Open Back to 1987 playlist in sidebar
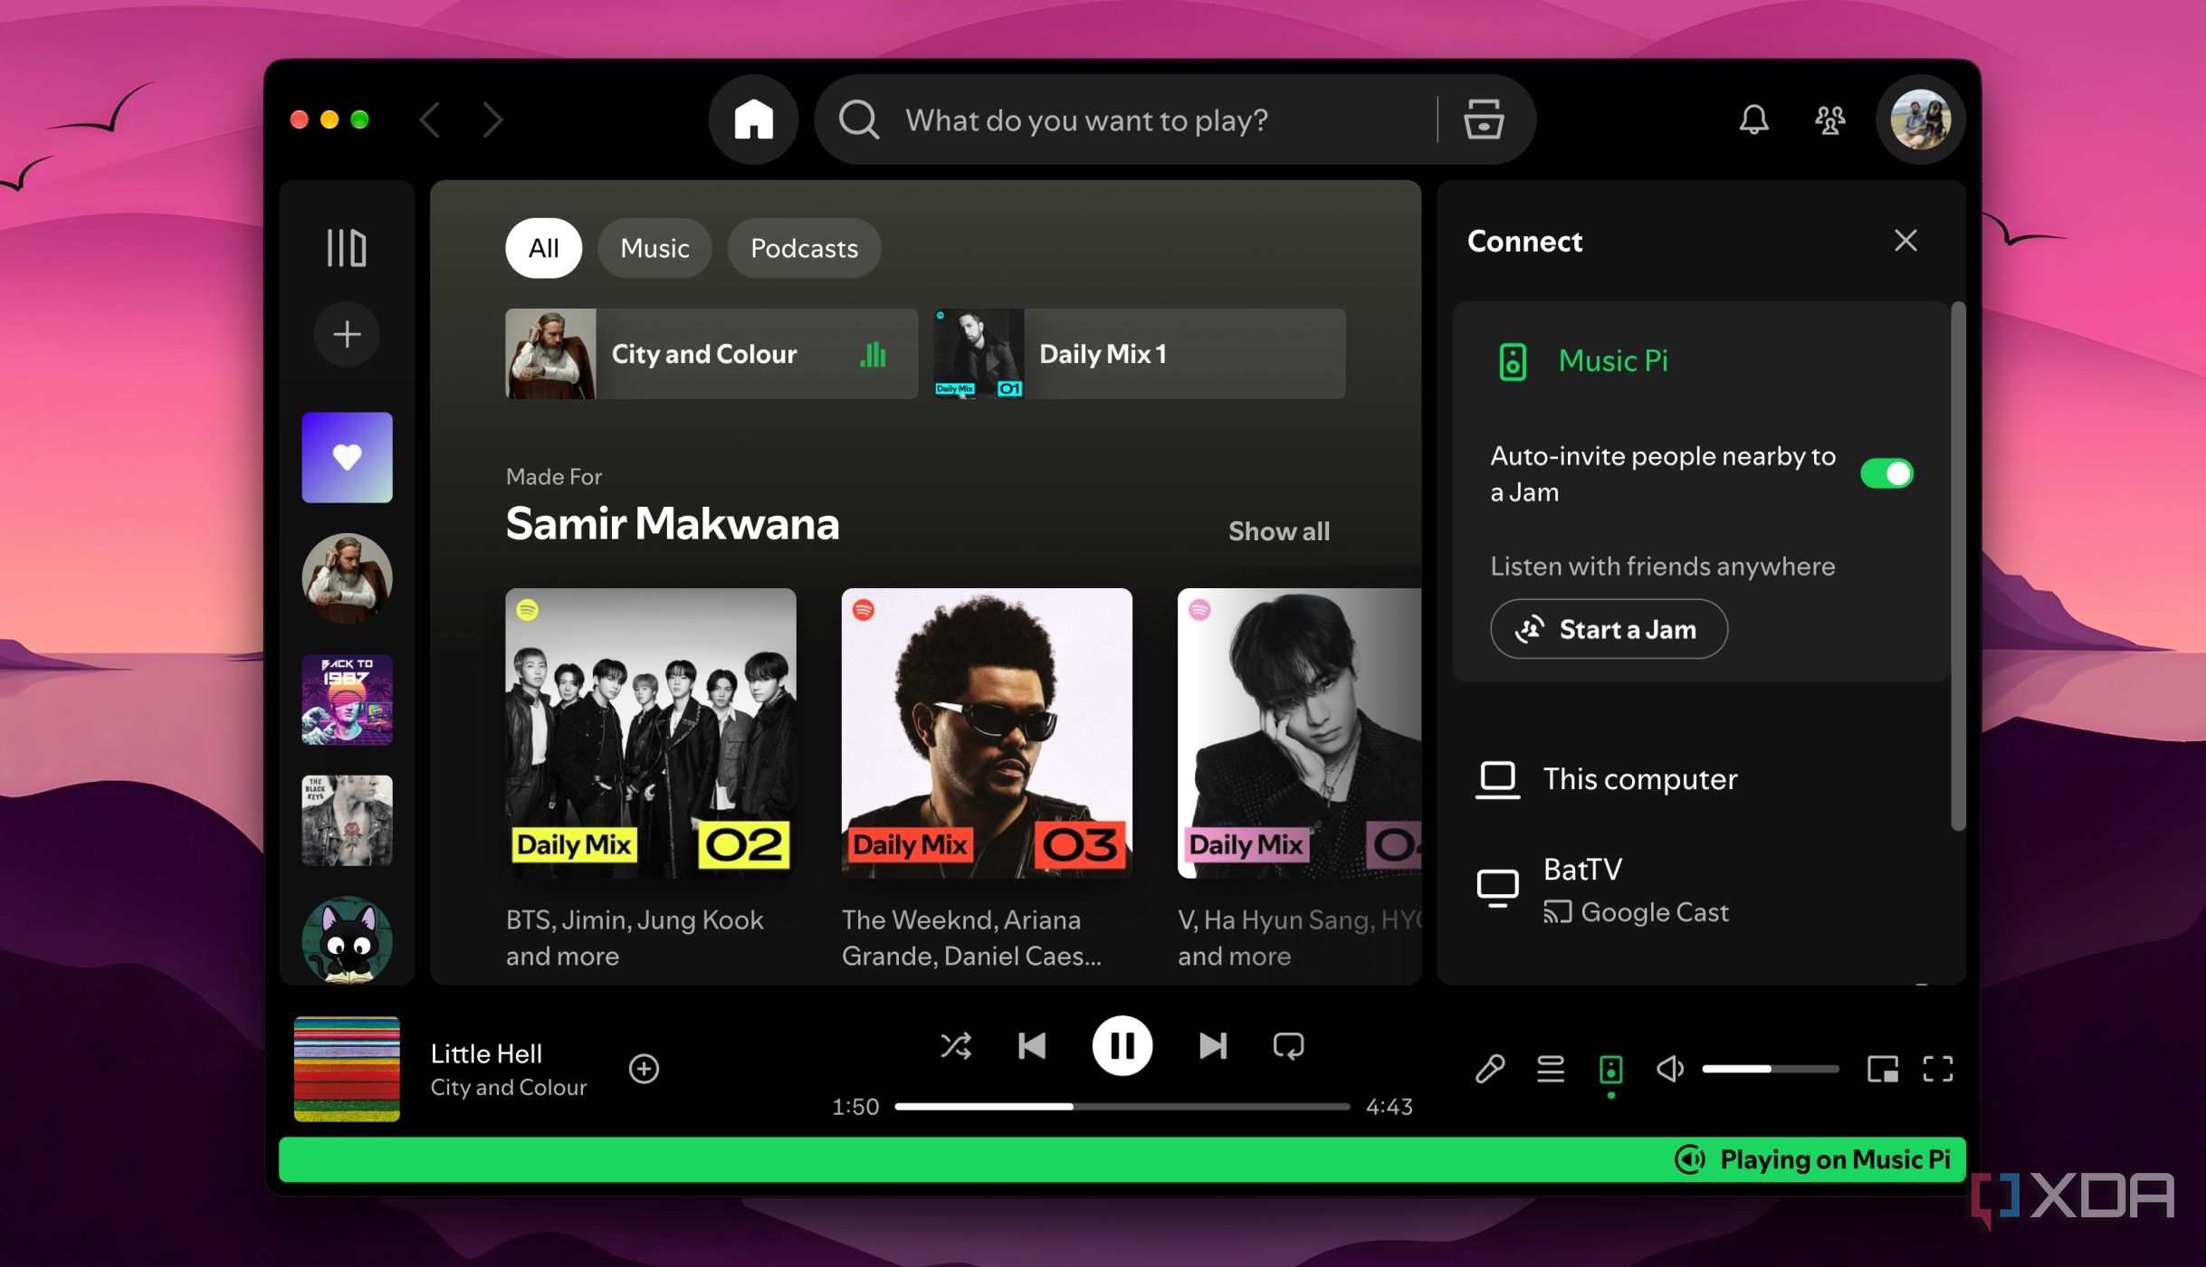Screen dimensions: 2206x1267 point(347,700)
